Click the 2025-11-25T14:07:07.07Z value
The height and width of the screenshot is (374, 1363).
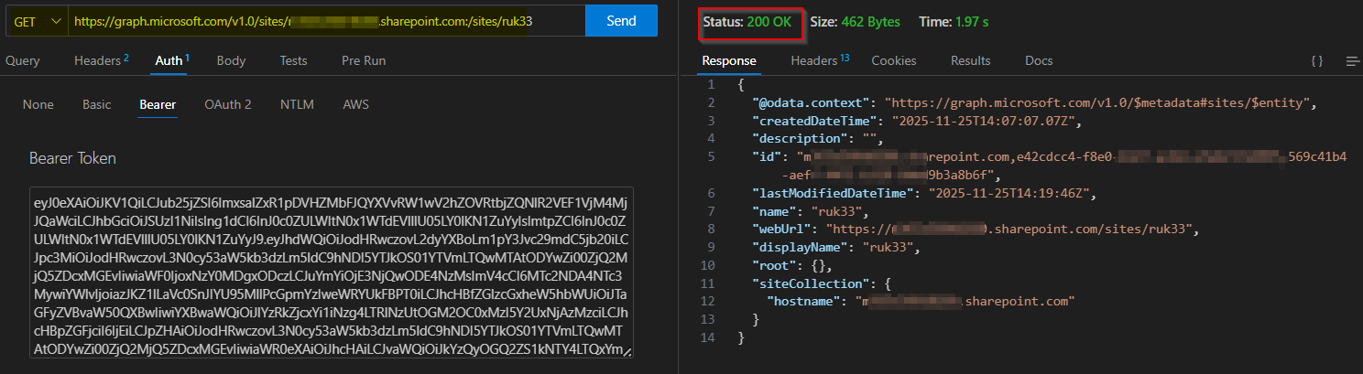(987, 121)
